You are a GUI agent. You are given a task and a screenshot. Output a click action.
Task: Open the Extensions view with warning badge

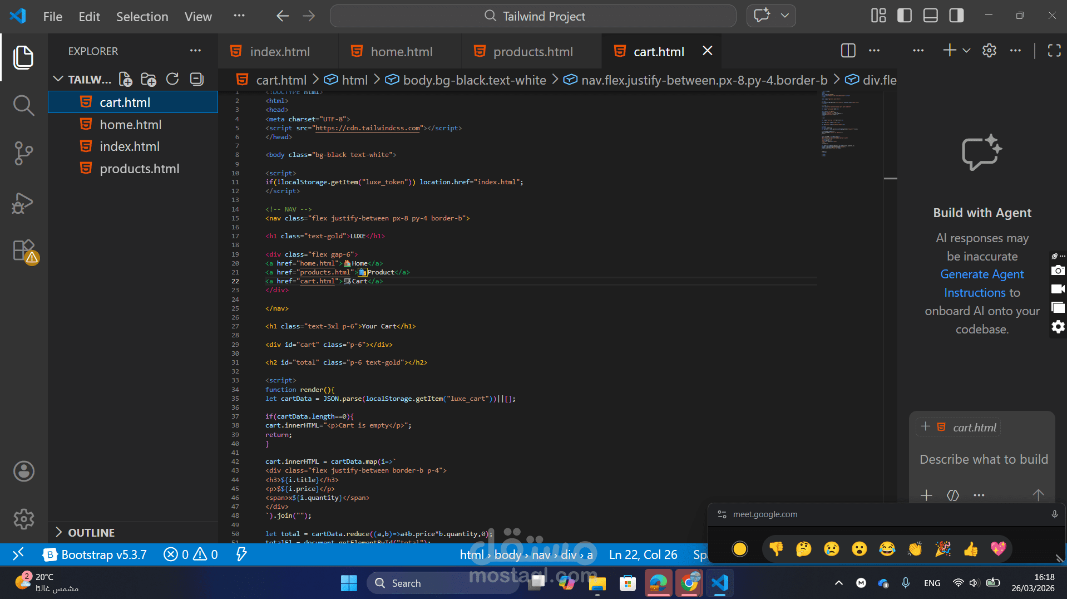click(24, 252)
